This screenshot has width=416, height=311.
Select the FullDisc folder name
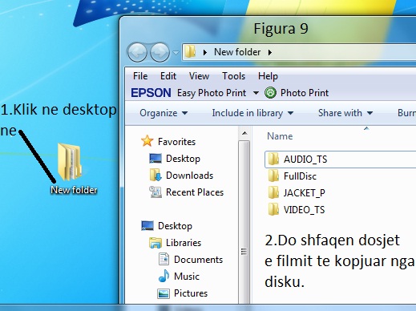pos(300,176)
